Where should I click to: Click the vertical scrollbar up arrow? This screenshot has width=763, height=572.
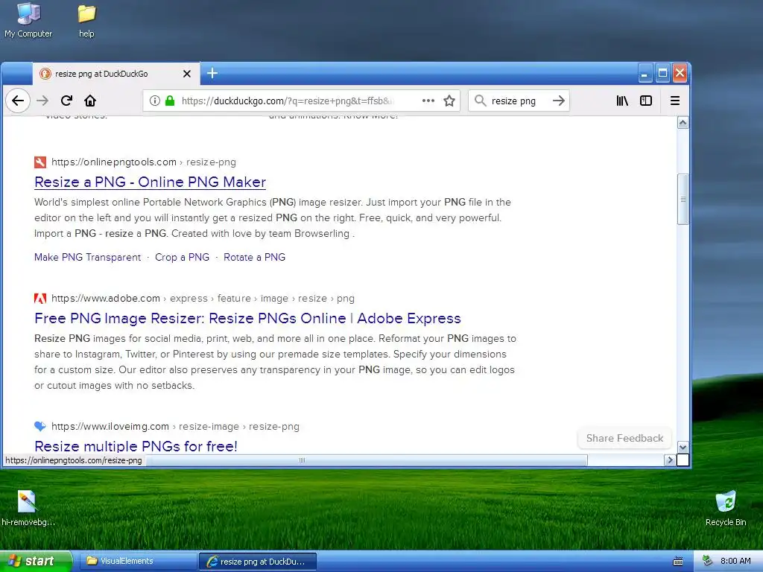pos(683,123)
